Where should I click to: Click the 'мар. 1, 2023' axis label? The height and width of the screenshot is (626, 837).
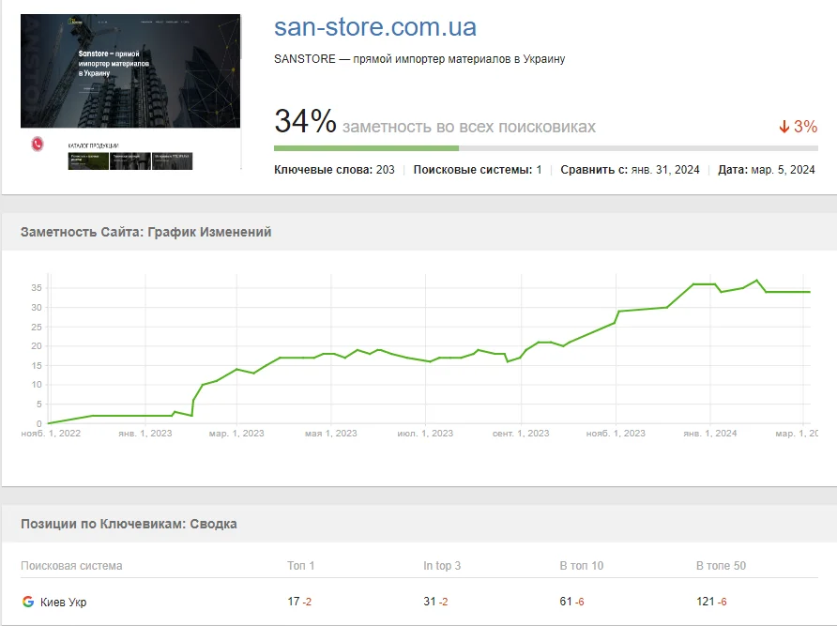pos(236,434)
